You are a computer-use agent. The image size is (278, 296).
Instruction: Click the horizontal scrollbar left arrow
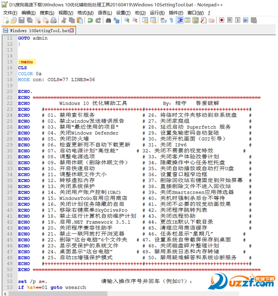click(x=5, y=294)
